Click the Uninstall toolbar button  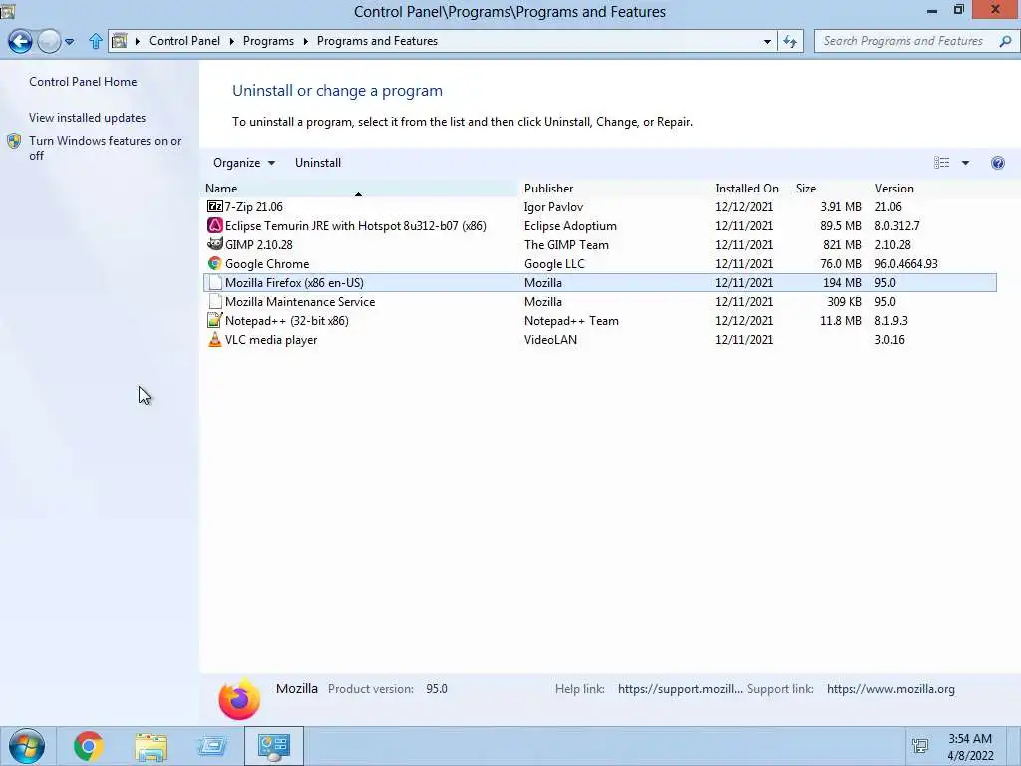(318, 163)
